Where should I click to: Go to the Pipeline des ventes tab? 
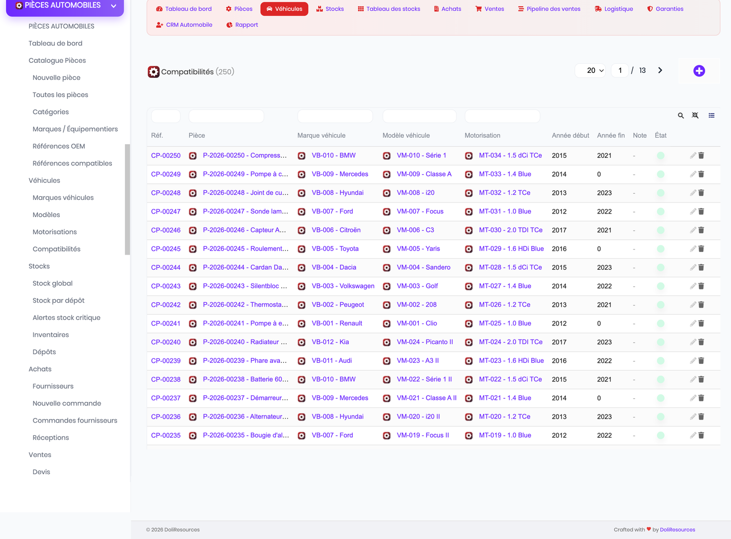click(549, 9)
